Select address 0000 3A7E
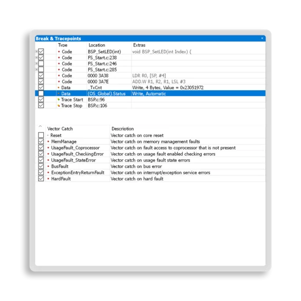 pos(98,81)
